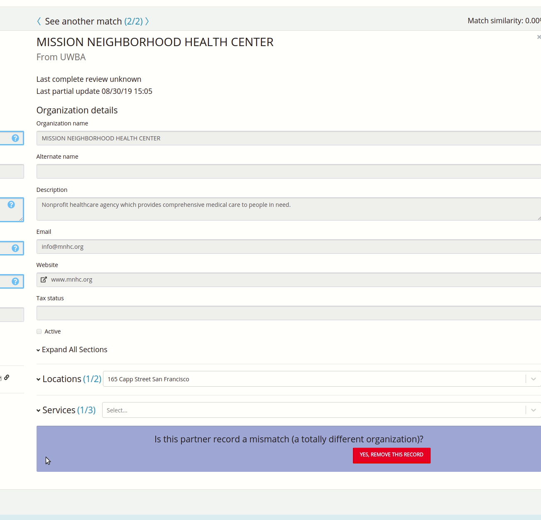Collapse the Locations section
This screenshot has width=541, height=520.
38,379
